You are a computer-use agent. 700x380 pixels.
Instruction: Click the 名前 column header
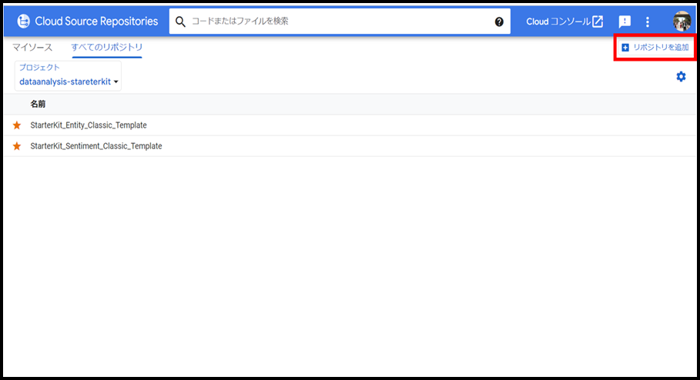point(38,104)
